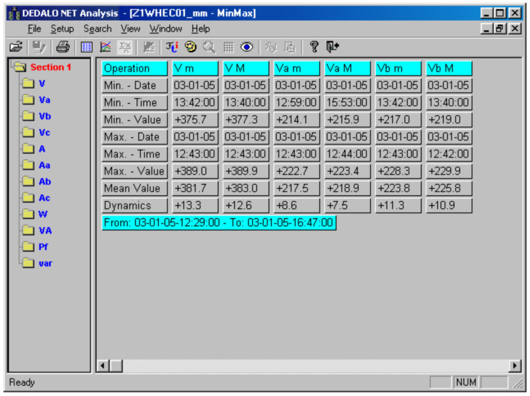Click the exit door icon

tap(332, 46)
